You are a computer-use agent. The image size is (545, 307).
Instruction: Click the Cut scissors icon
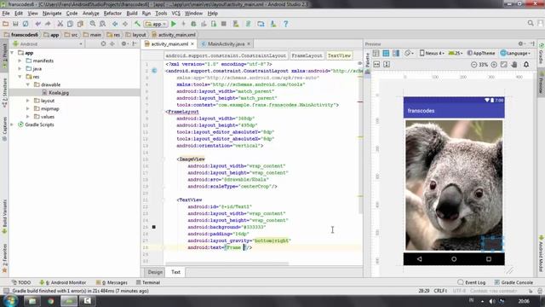[60, 24]
